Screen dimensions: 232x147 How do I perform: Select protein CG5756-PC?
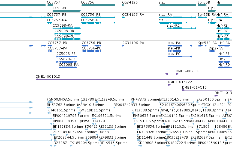pyautogui.click(x=91, y=48)
